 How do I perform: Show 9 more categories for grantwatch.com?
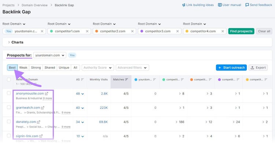pos(66,113)
